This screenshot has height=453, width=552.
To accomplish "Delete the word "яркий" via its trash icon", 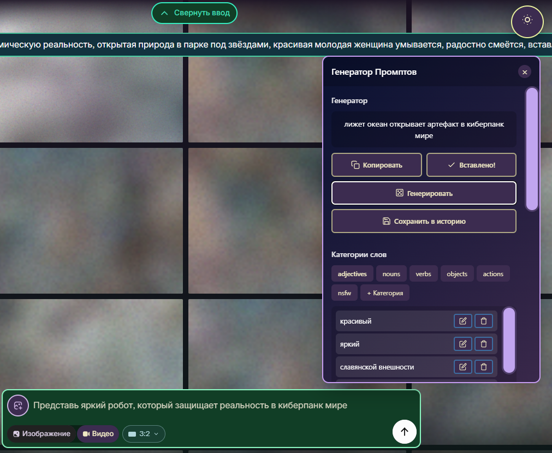I will (x=483, y=344).
